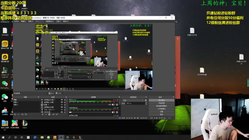Increase transition duration with up arrow
Image resolution: width=249 pixels, height=140 pixels.
[x=146, y=103]
